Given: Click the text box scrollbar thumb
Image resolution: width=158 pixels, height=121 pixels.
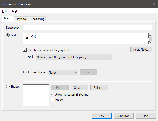Looking at the screenshot, I should [150, 39].
